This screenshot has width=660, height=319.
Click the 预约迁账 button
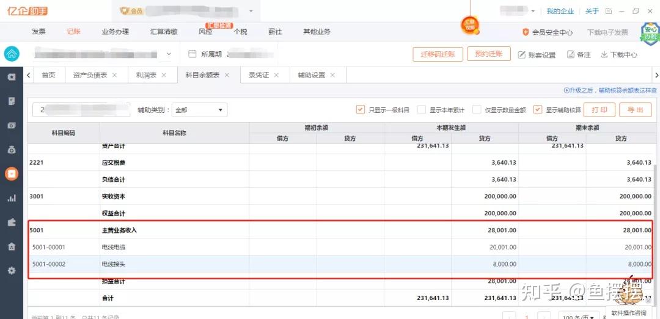click(489, 54)
